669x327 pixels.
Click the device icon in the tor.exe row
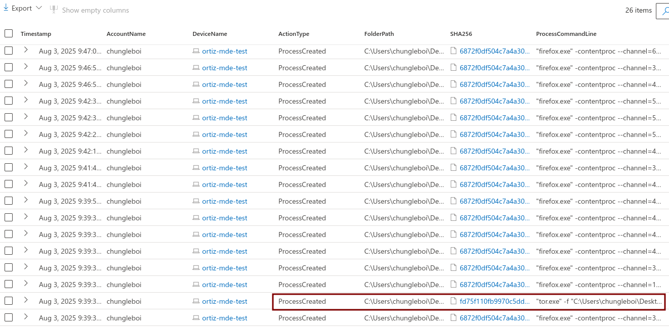[x=196, y=302]
